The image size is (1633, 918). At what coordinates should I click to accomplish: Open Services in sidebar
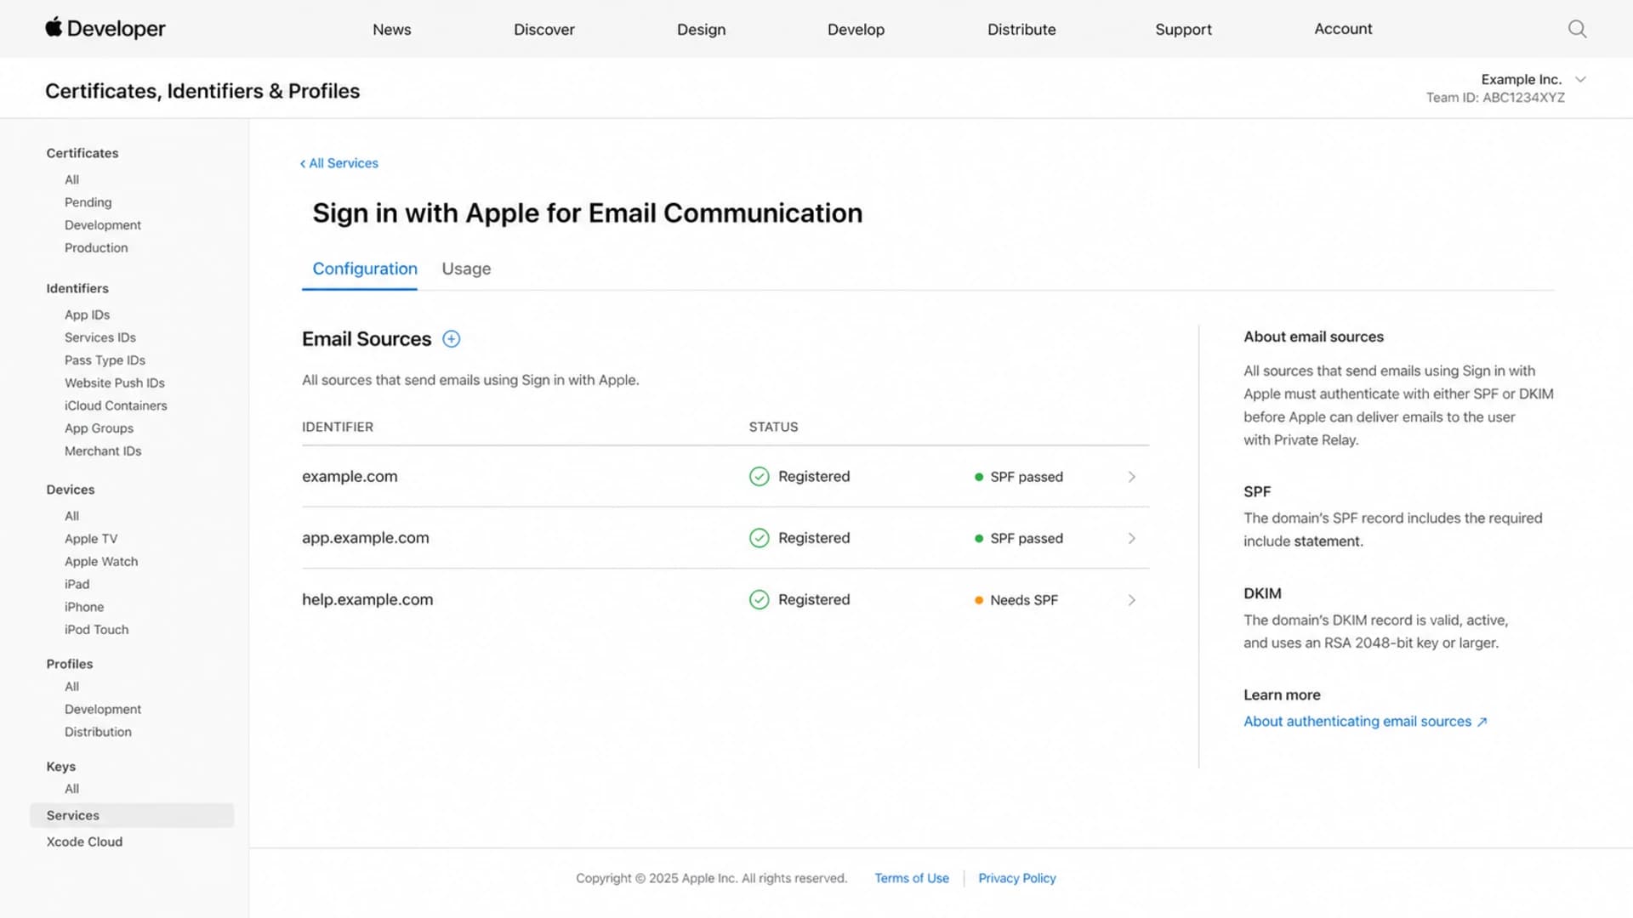132,815
